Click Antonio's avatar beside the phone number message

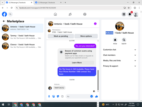(x=50, y=88)
